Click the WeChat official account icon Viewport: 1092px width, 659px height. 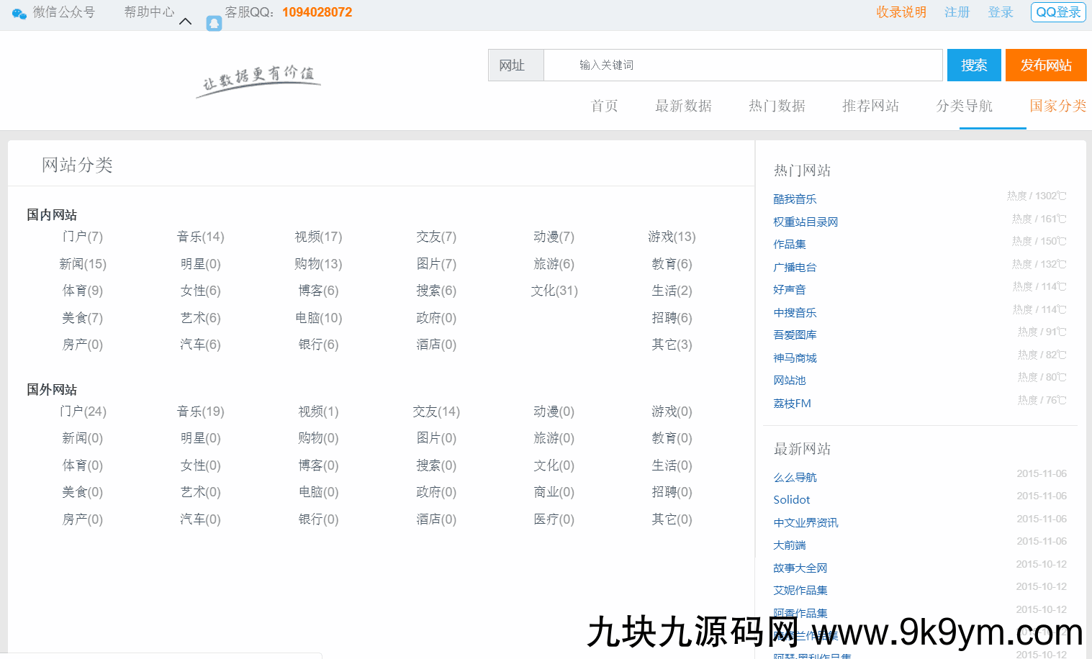pyautogui.click(x=19, y=13)
